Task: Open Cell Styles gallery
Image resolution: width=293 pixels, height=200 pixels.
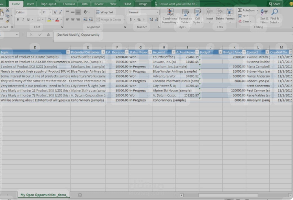Action: click(197, 16)
